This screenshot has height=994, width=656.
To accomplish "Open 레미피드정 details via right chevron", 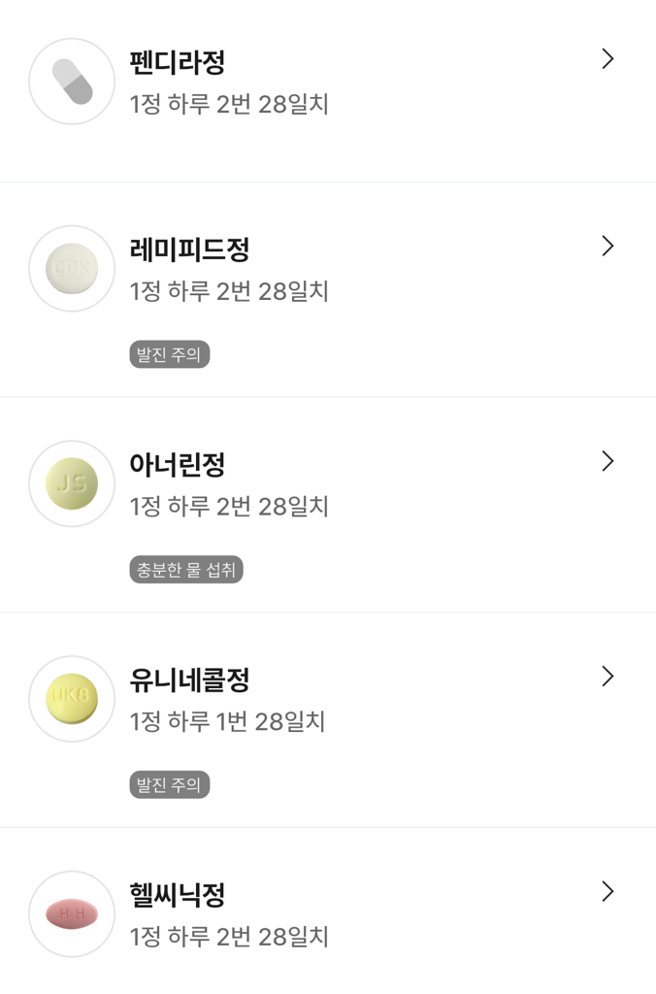I will point(607,247).
